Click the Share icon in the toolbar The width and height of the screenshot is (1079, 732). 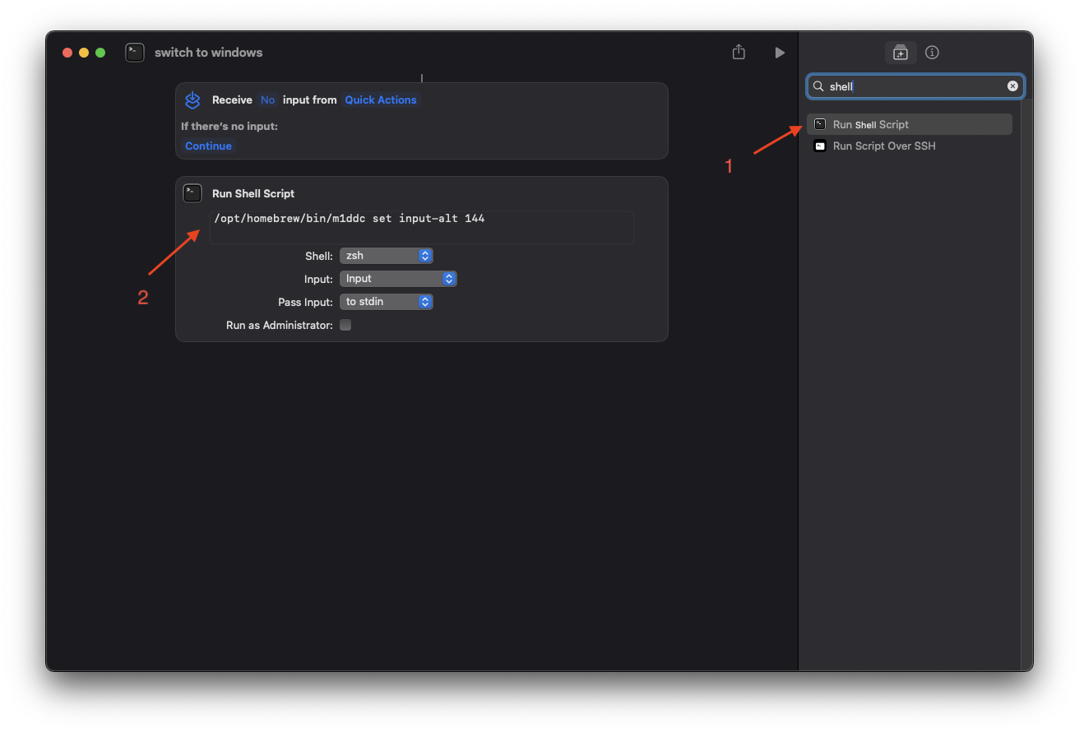tap(739, 52)
